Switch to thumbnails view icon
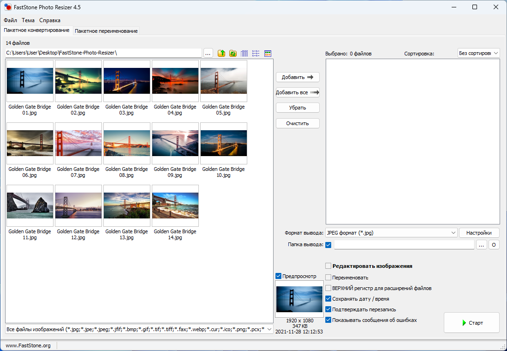507x351 pixels. click(x=268, y=54)
